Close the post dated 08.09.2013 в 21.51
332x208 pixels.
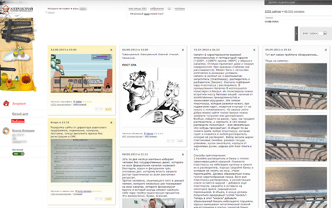[183, 154]
